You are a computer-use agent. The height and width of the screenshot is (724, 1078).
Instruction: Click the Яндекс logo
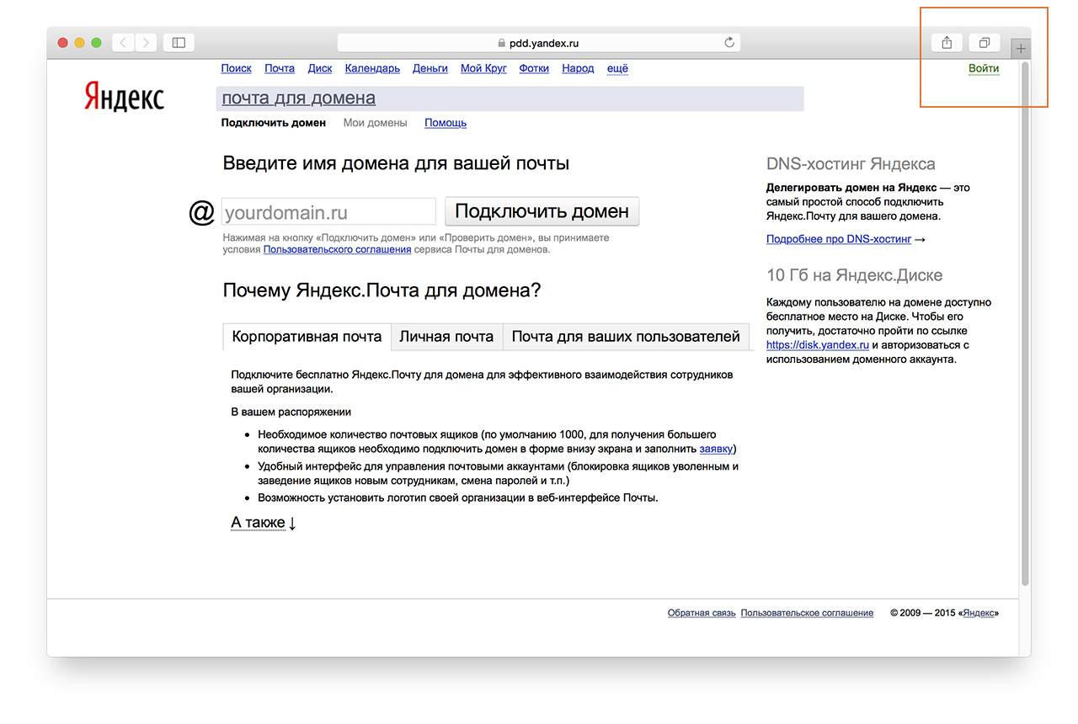[125, 97]
